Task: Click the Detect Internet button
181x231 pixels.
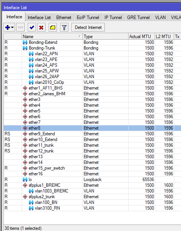Action: [88, 27]
